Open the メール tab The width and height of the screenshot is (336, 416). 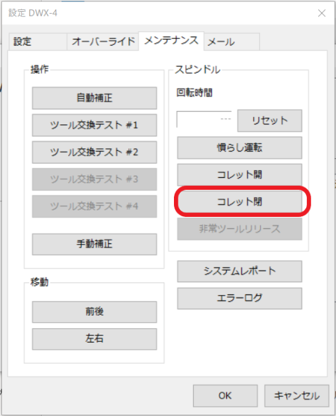point(231,42)
